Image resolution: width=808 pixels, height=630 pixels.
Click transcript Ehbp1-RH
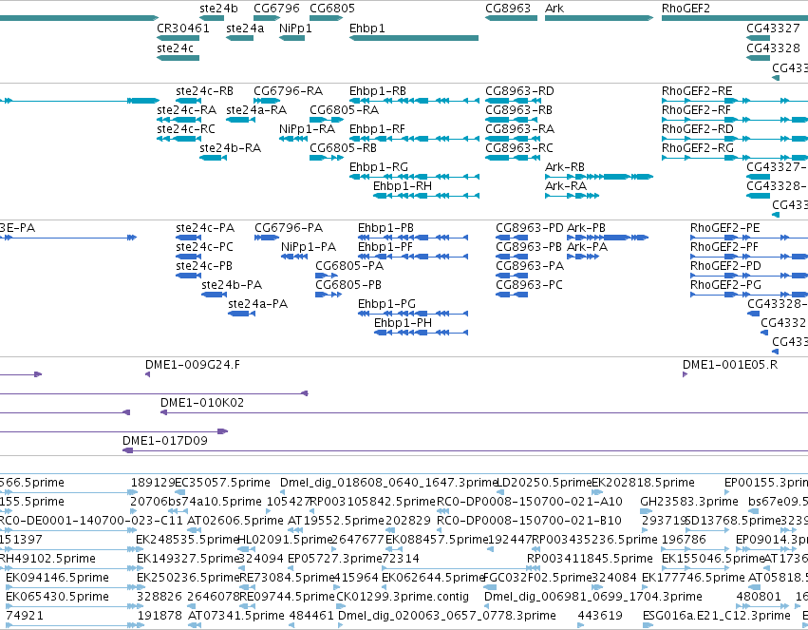coord(426,196)
